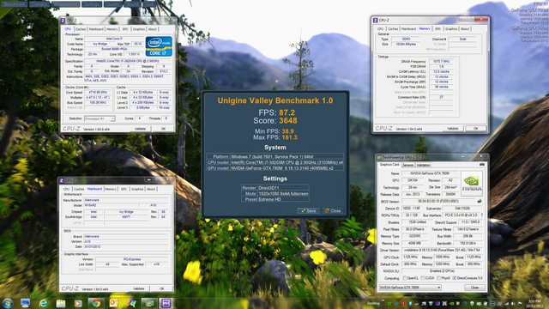This screenshot has height=309, width=549.
Task: Click the BIOS save chip icon in GPU-Z
Action: pos(480,202)
